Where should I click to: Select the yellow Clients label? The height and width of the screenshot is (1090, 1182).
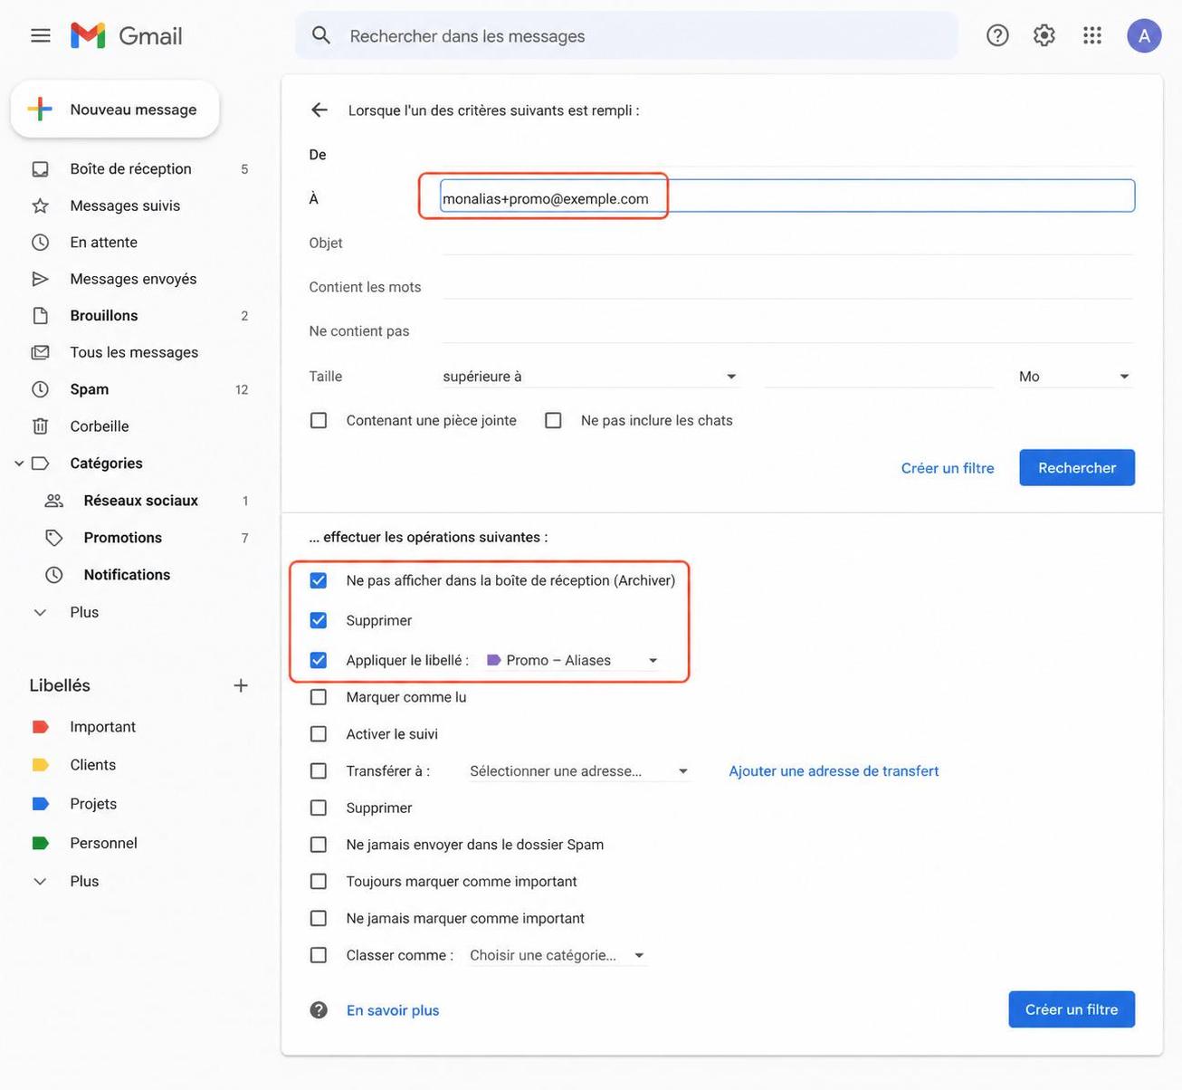click(93, 765)
